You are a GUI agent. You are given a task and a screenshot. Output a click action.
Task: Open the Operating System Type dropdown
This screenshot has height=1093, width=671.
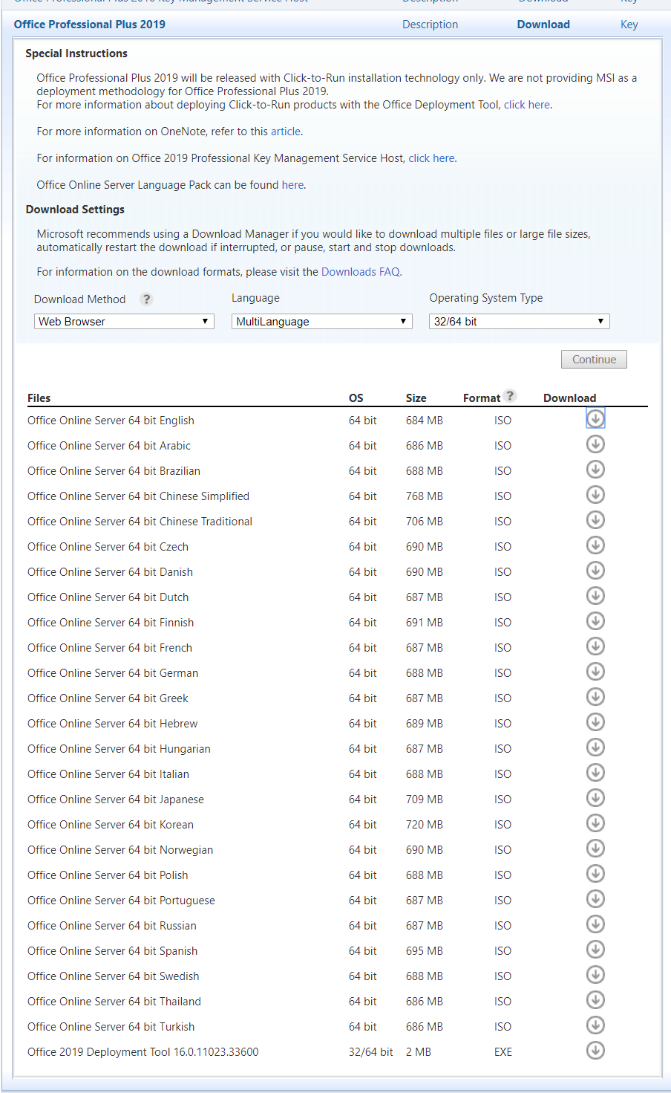(520, 321)
